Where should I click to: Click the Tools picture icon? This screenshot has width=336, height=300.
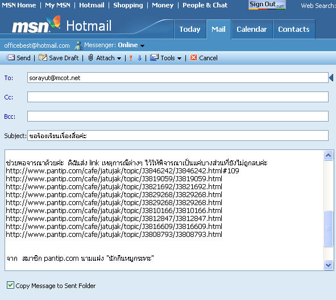click(x=154, y=57)
